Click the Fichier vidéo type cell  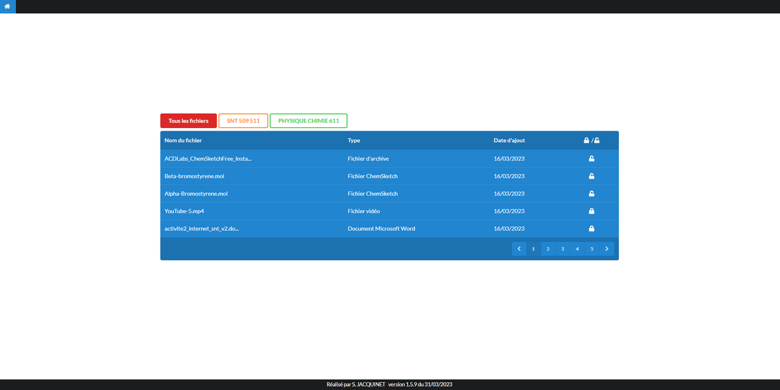(364, 211)
